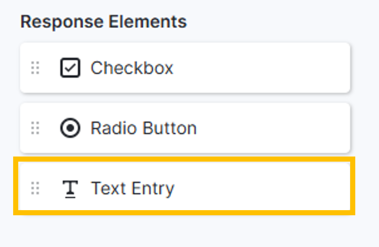Screen dimensions: 379x247
Task: Click the word "Response" in the heading
Action: (x=62, y=22)
